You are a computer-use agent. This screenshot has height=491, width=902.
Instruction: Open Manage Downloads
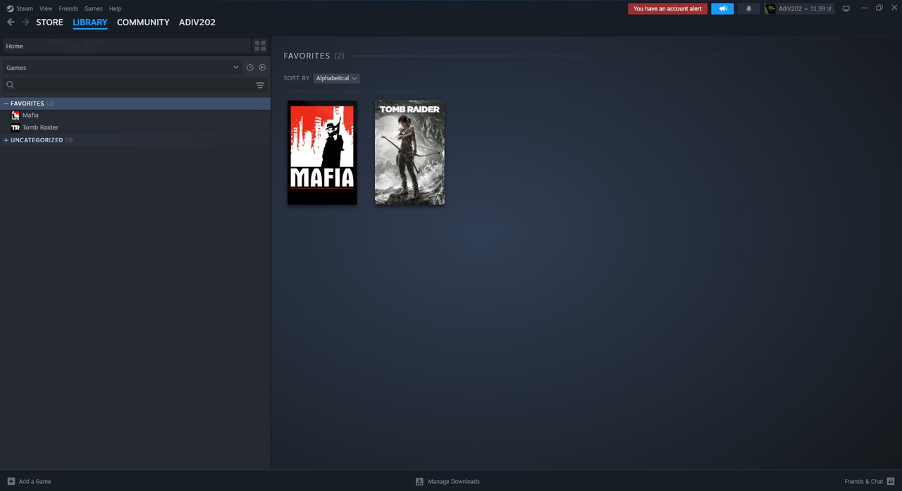[447, 482]
